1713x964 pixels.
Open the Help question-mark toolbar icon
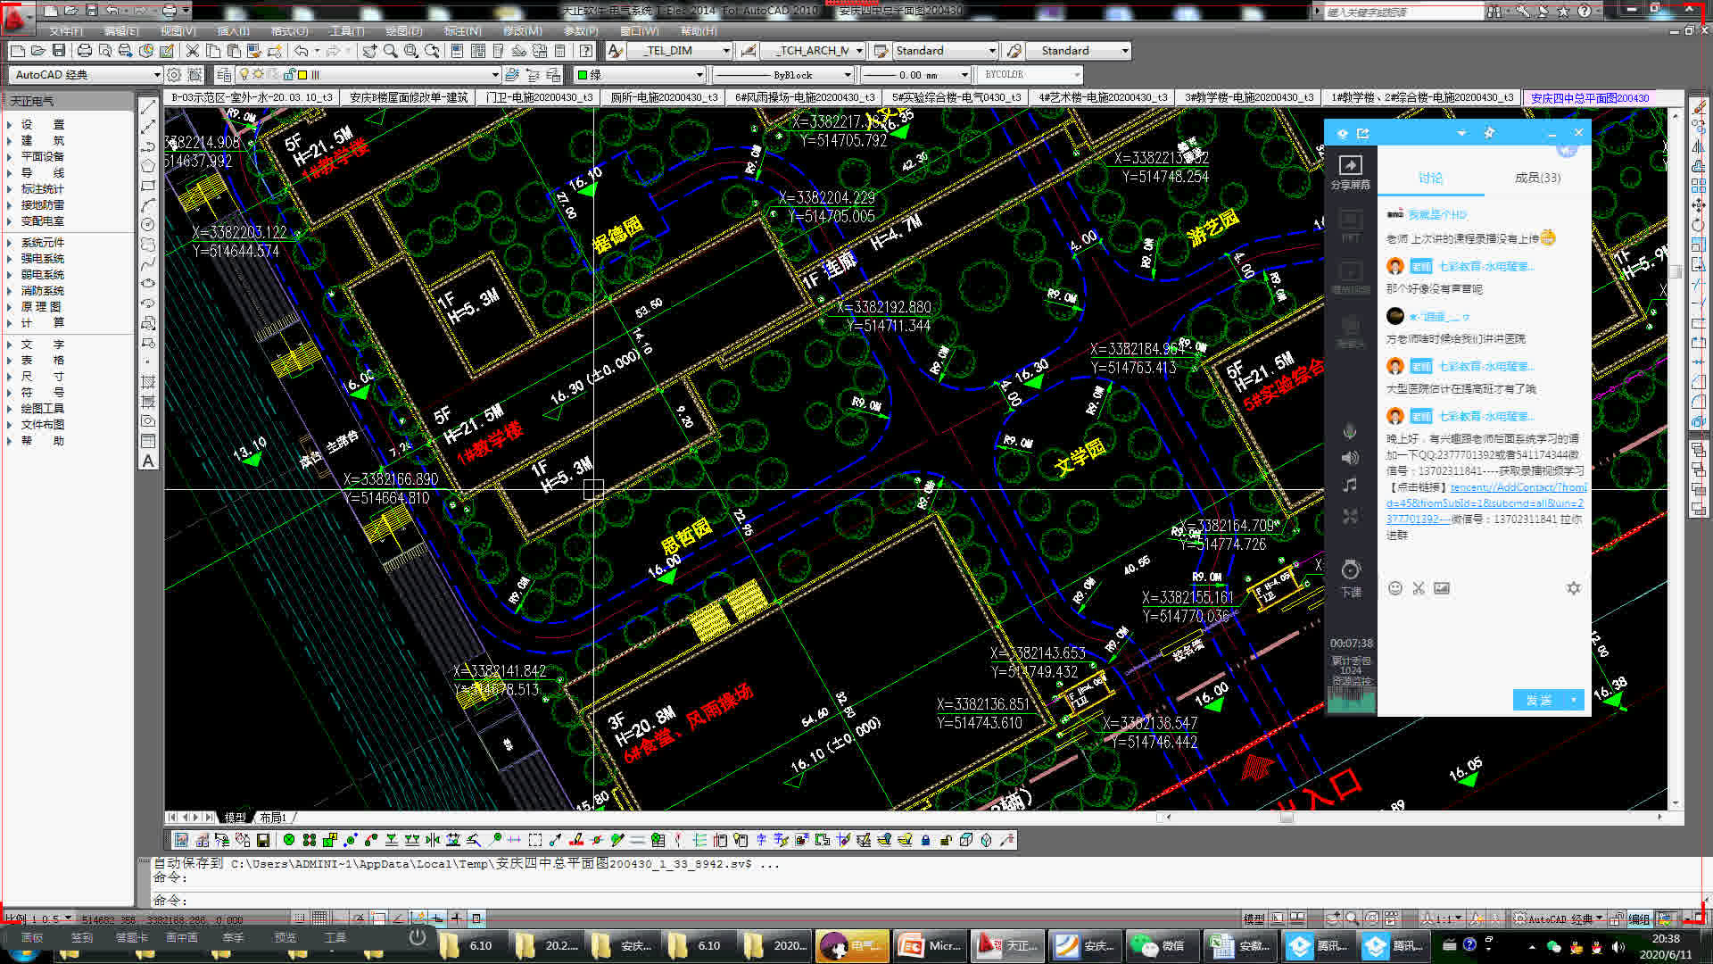[x=585, y=51]
